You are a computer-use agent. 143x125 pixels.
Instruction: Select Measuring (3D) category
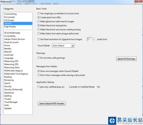click(x=18, y=64)
